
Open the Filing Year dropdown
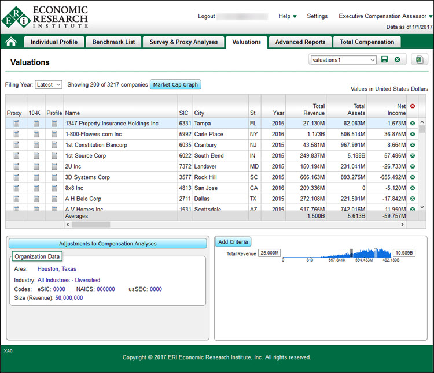click(48, 85)
